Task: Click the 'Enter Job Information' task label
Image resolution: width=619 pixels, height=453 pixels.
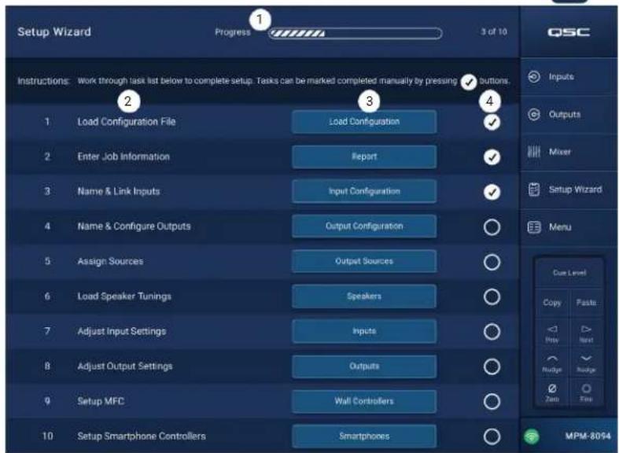Action: click(123, 157)
